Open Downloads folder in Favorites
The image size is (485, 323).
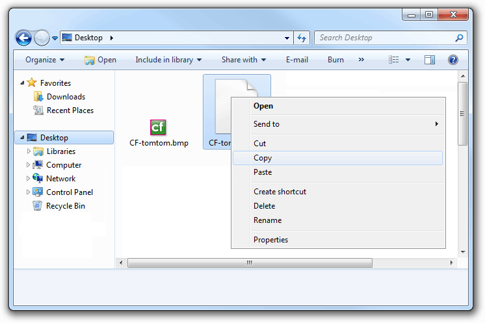coord(66,97)
